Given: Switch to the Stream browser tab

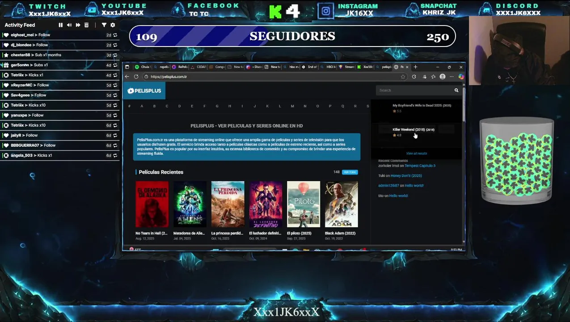Looking at the screenshot, I should tap(346, 67).
